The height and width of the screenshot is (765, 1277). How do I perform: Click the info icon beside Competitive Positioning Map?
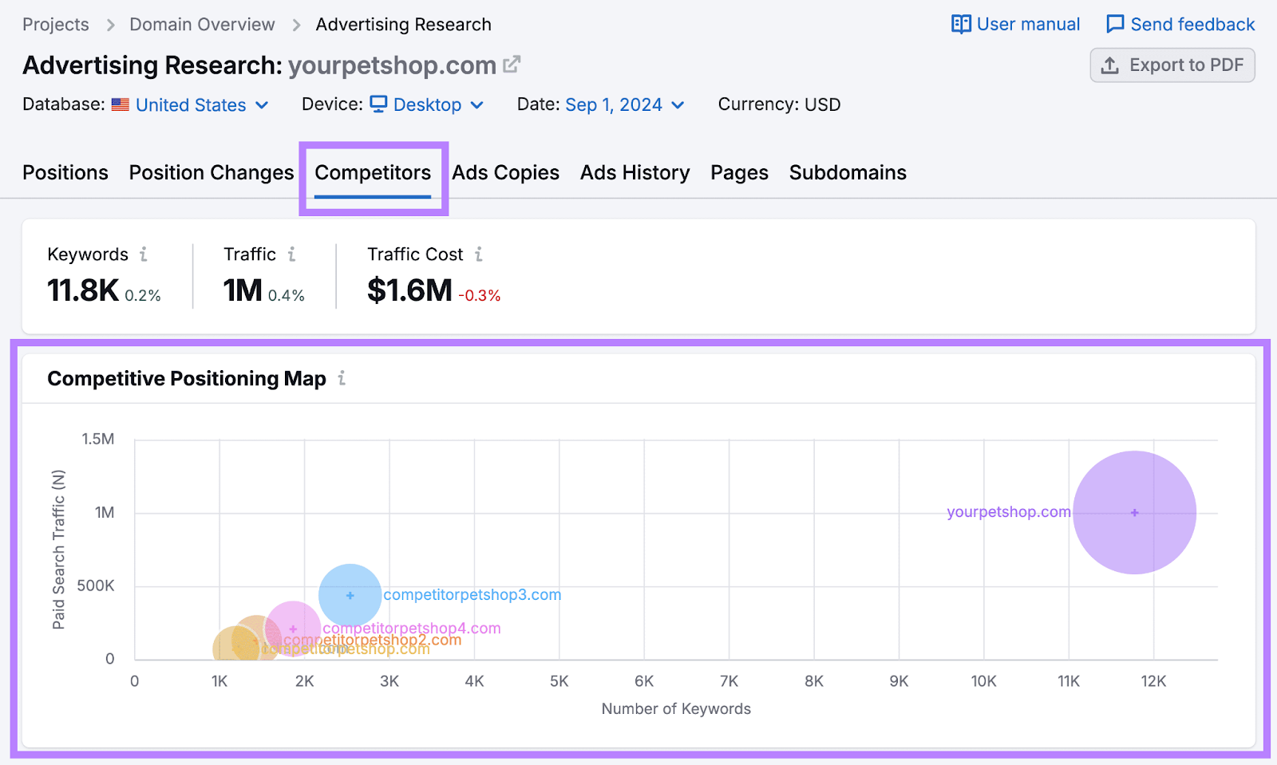click(x=342, y=379)
